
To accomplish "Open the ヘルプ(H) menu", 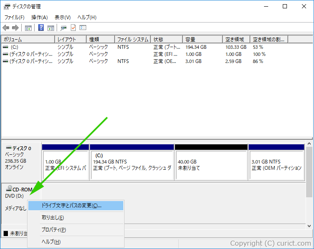I will coord(87,18).
